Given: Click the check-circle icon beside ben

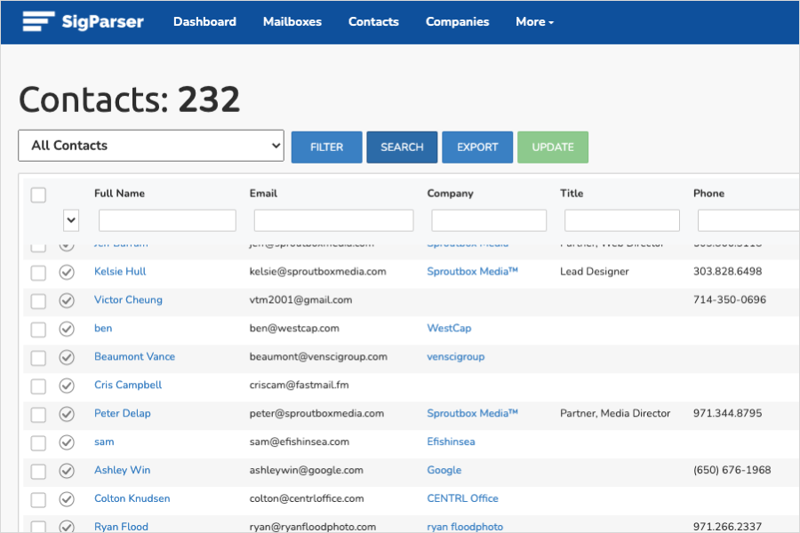Looking at the screenshot, I should tap(67, 329).
